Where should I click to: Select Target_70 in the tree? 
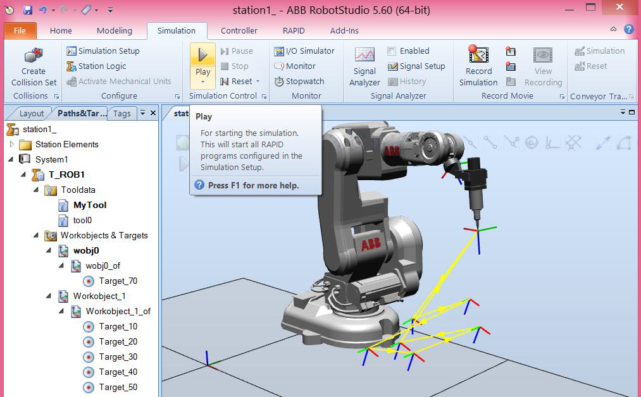(118, 281)
